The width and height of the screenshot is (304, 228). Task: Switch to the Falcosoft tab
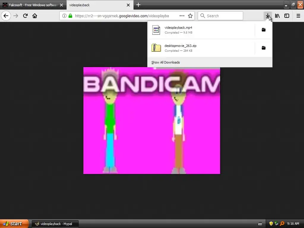click(33, 5)
